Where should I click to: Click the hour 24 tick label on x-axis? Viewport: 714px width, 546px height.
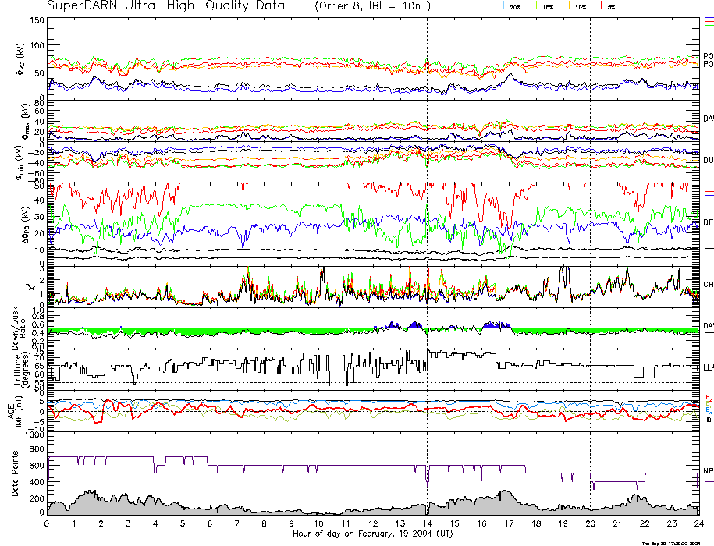tap(698, 523)
